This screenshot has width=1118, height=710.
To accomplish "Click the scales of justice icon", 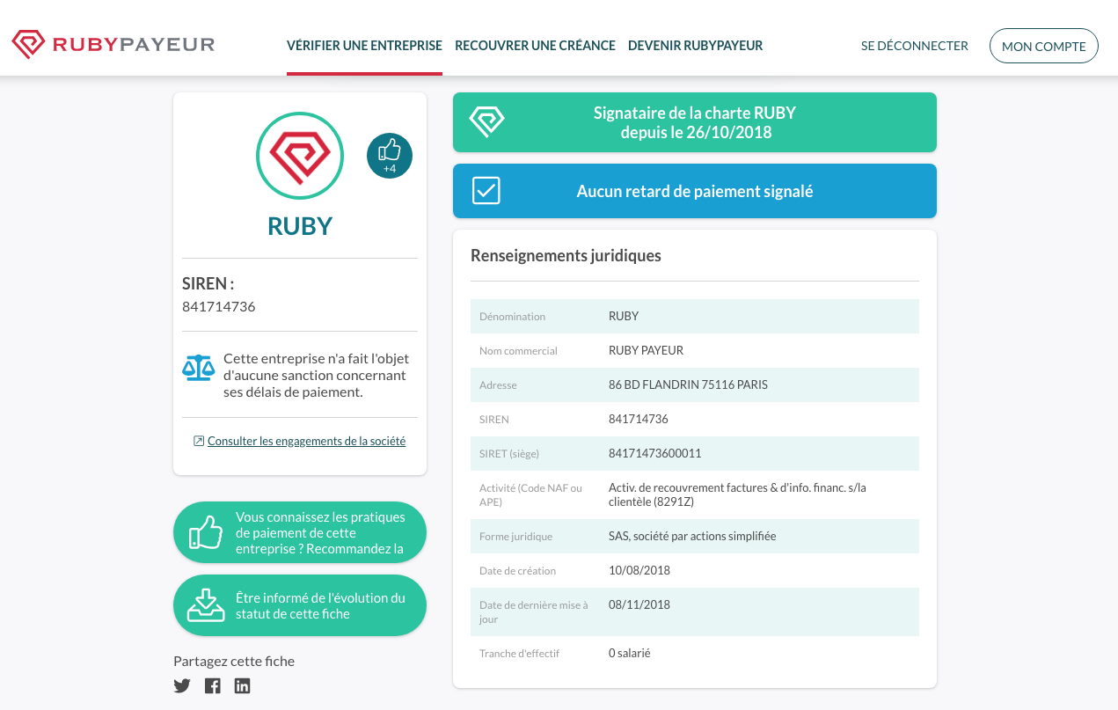I will 198,368.
